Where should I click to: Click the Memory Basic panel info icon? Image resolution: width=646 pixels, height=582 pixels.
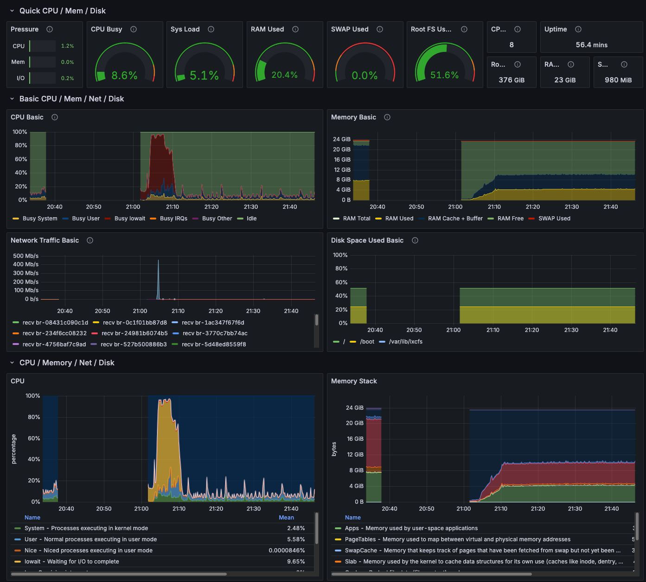click(387, 117)
